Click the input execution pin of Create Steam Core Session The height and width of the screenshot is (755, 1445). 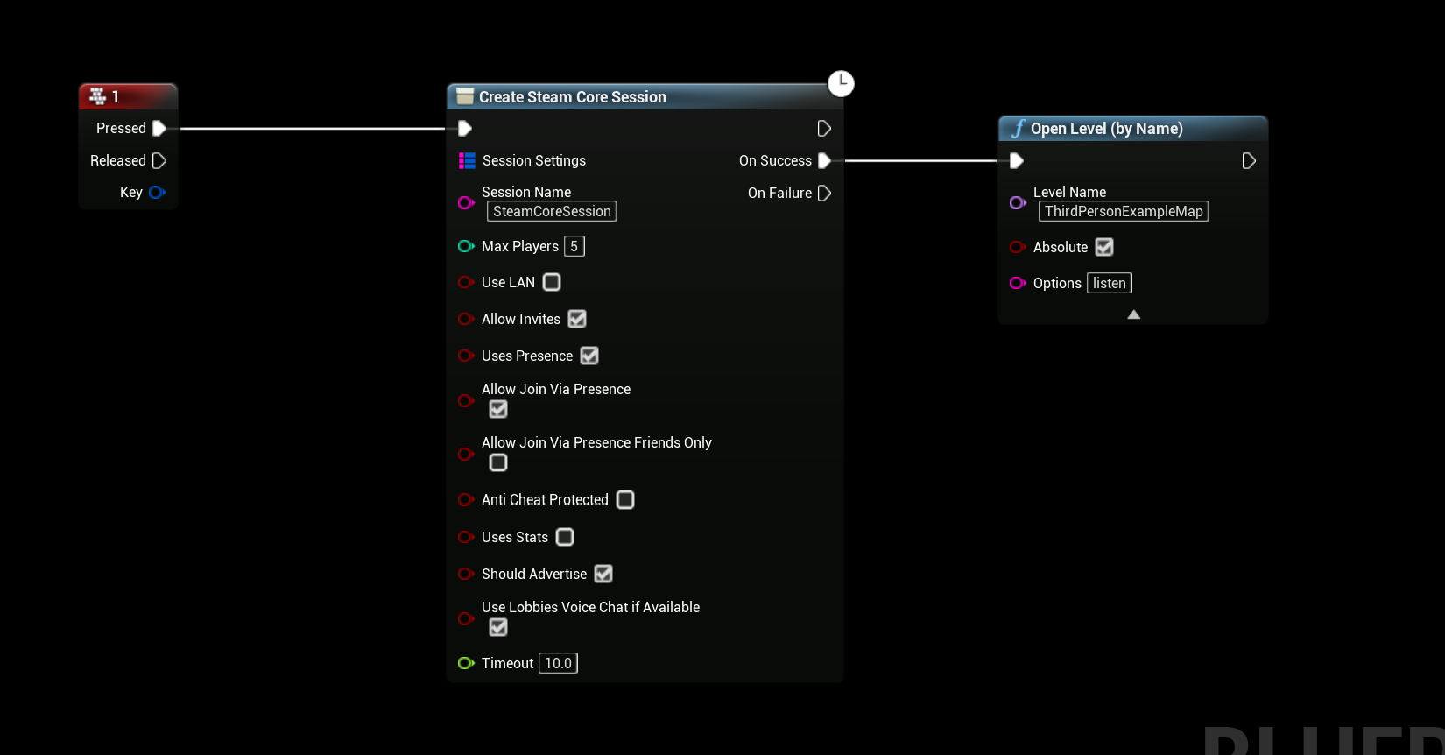click(x=465, y=129)
